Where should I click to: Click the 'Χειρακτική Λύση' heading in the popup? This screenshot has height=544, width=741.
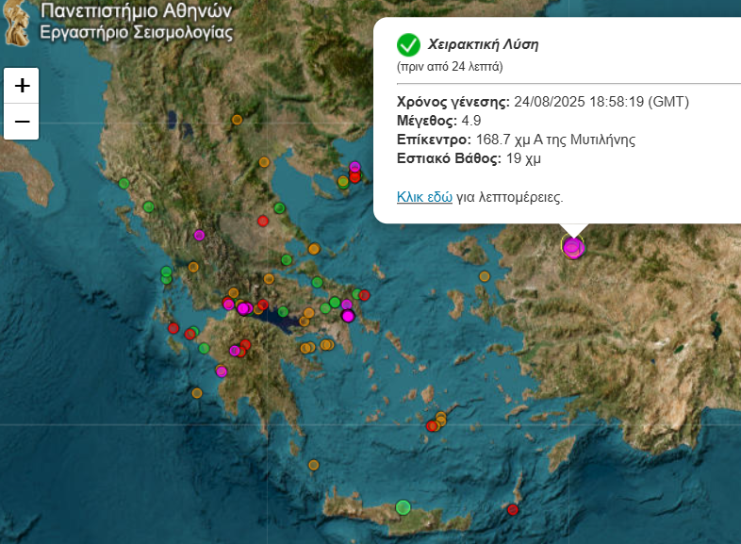(483, 44)
